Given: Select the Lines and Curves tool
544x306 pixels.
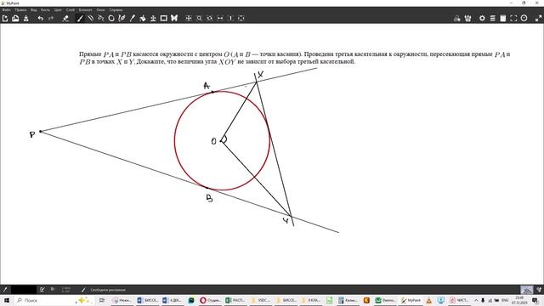Looking at the screenshot, I should click(90, 18).
